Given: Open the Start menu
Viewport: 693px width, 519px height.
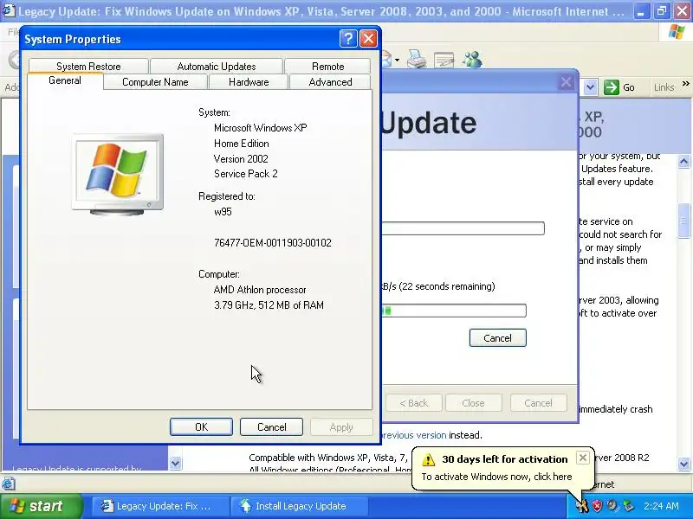Looking at the screenshot, I should click(41, 506).
